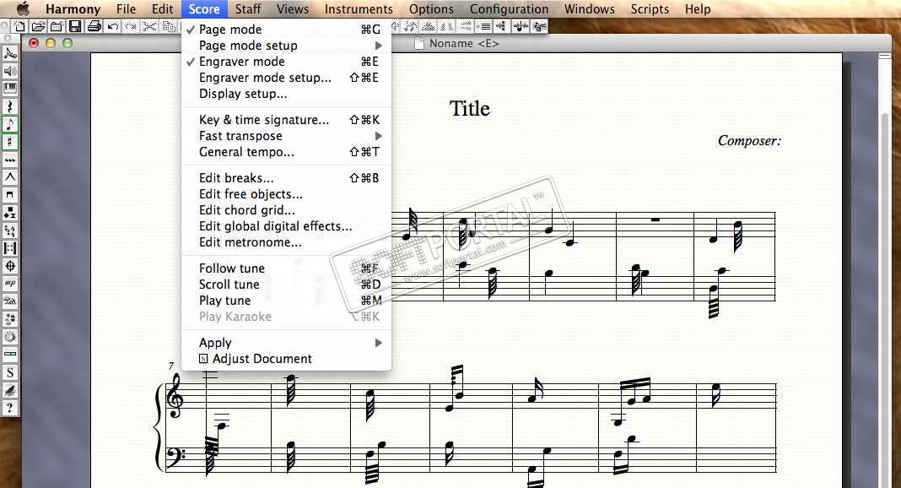Viewport: 901px width, 488px height.
Task: Choose Play tune menu item
Action: tap(286, 301)
